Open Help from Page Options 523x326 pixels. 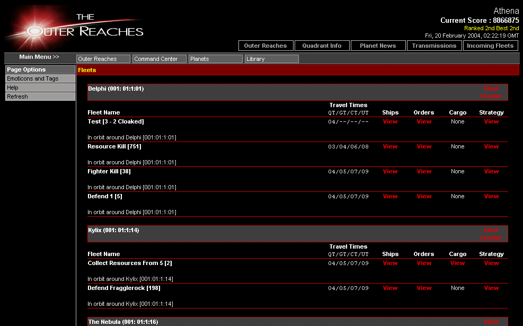[x=40, y=87]
